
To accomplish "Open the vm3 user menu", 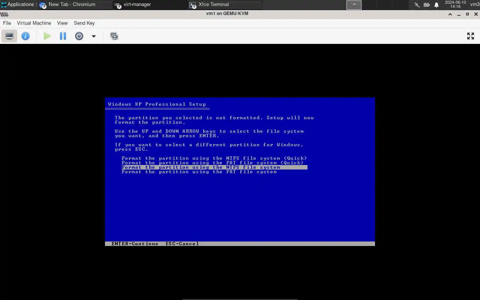I will 475,4.
